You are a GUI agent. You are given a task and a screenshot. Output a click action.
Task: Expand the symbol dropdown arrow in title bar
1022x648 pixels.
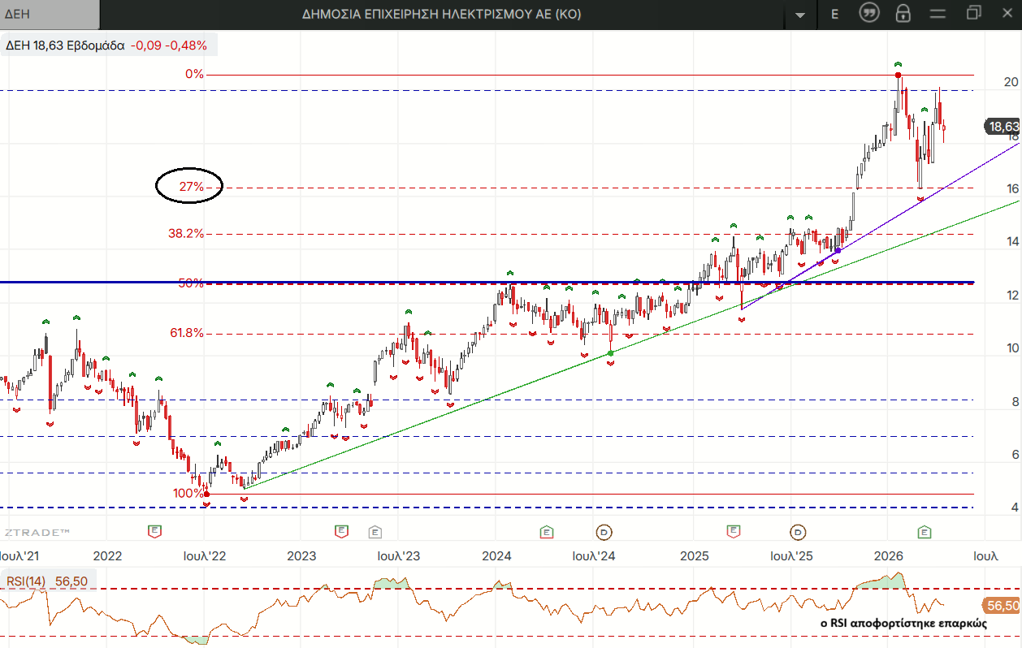(800, 15)
